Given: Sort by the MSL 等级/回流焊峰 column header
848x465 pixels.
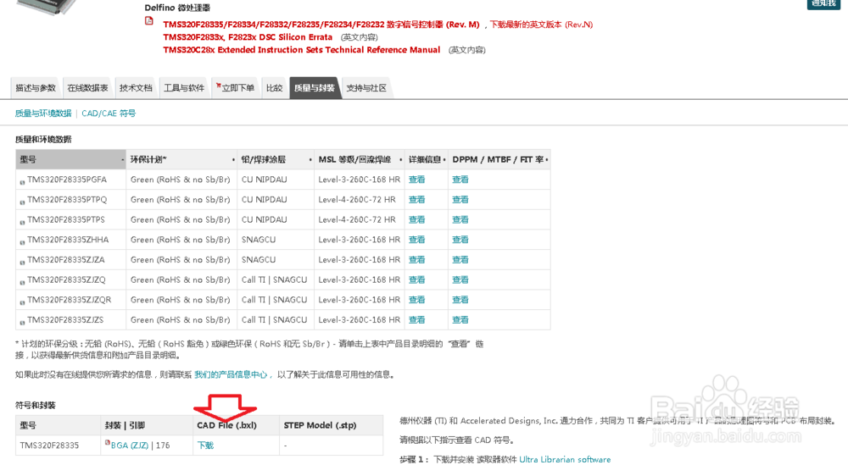Looking at the screenshot, I should pyautogui.click(x=360, y=159).
